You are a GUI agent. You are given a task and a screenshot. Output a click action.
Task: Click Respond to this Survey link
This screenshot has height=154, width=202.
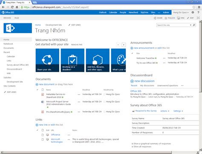tap(146, 111)
